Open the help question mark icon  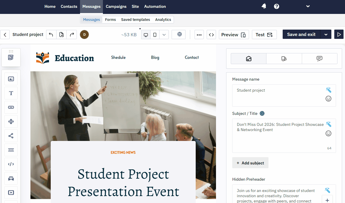[277, 6]
